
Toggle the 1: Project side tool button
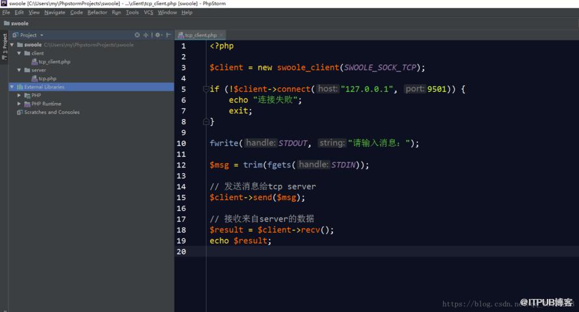click(x=5, y=47)
